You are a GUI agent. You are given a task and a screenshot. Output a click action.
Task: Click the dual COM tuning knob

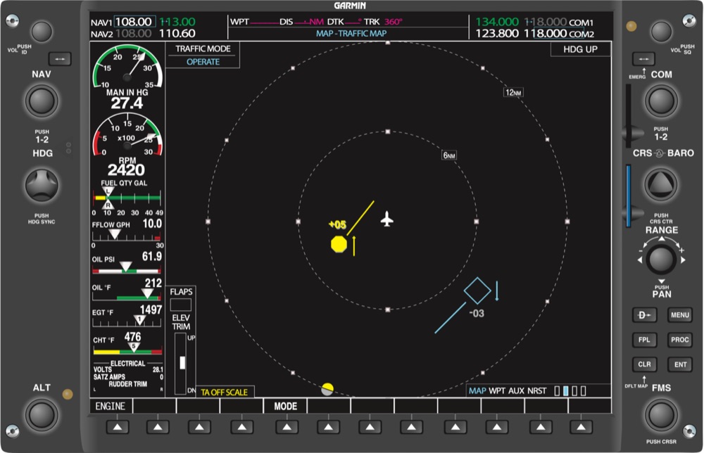pos(661,101)
